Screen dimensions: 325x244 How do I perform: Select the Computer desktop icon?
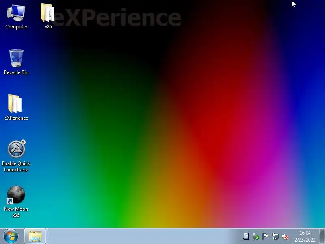[16, 17]
